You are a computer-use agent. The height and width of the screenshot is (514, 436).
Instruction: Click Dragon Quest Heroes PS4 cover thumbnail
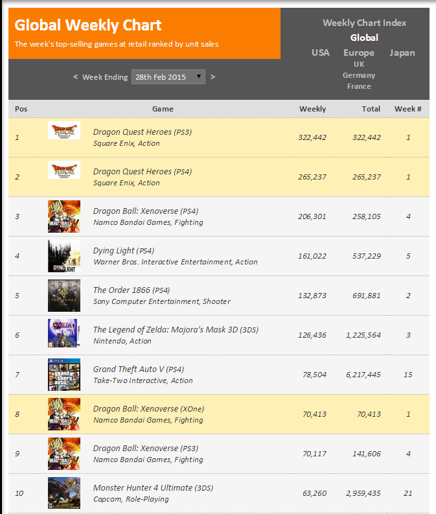point(64,170)
